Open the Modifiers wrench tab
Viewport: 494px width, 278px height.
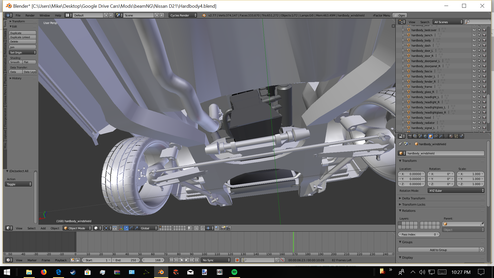point(441,136)
